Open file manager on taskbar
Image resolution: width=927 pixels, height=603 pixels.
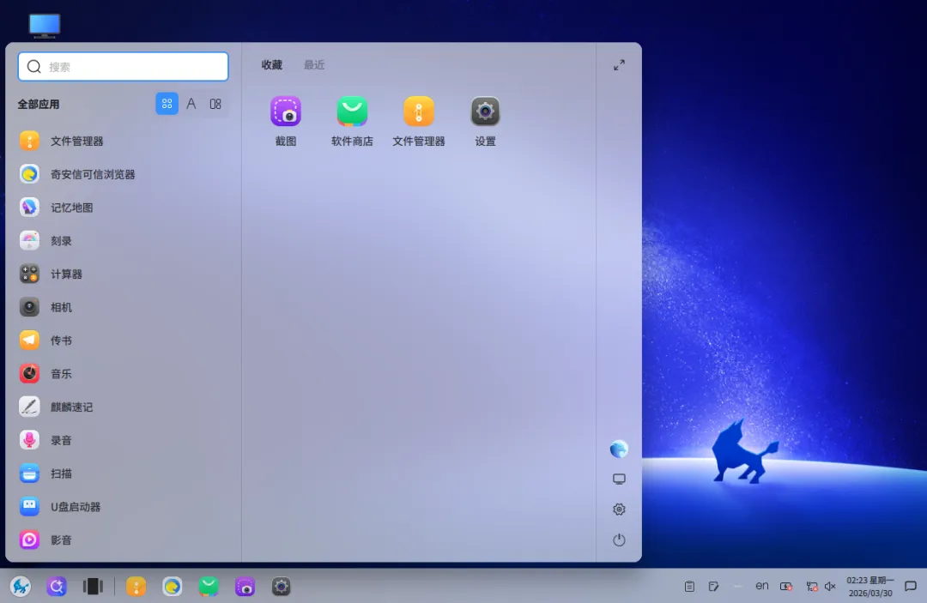coord(136,587)
